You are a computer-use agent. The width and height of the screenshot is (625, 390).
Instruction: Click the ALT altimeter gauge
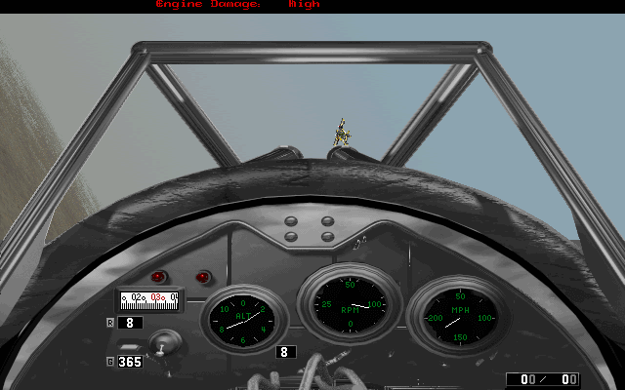[x=243, y=320]
